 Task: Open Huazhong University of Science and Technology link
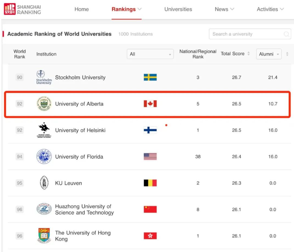coord(84,209)
